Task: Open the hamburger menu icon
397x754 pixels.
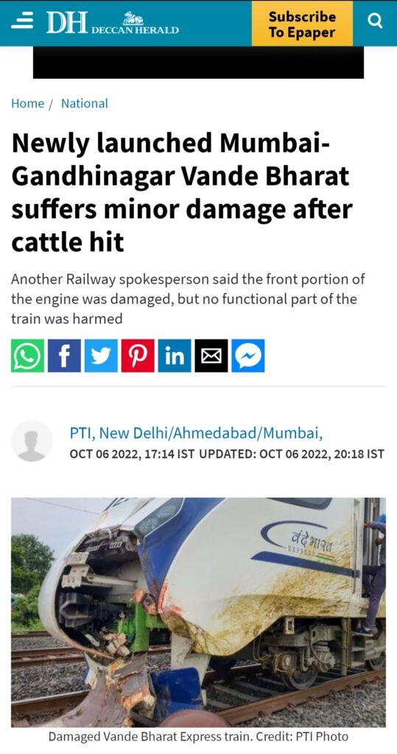Action: [22, 22]
